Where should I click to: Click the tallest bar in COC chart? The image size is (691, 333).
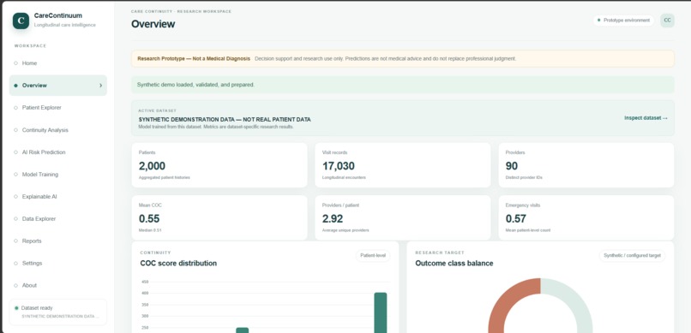click(381, 312)
